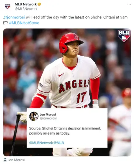
Task: Open the MLB Network display name
Action: click(x=26, y=4)
